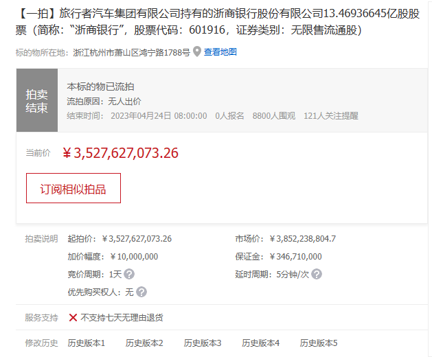The width and height of the screenshot is (432, 357).
Task: Click the 拍卖说明 section label
Action: tap(41, 238)
